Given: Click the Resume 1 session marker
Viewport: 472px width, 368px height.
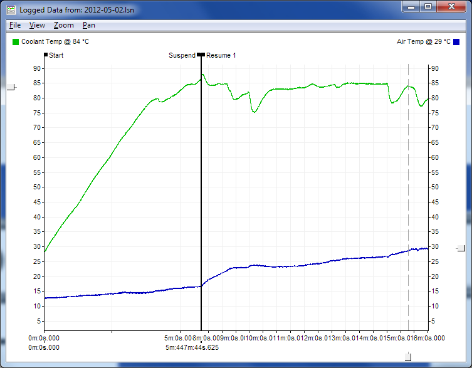Looking at the screenshot, I should [x=219, y=55].
